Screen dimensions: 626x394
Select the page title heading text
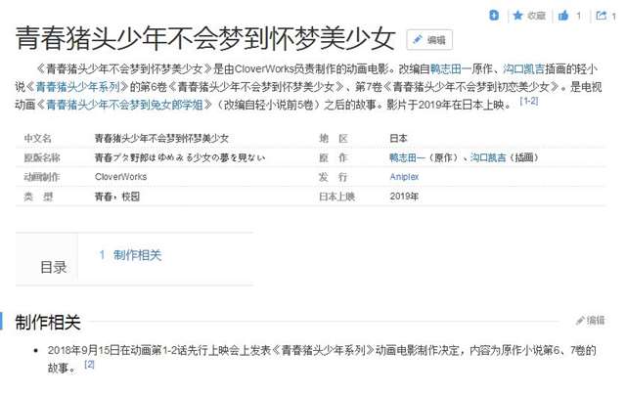coord(205,38)
